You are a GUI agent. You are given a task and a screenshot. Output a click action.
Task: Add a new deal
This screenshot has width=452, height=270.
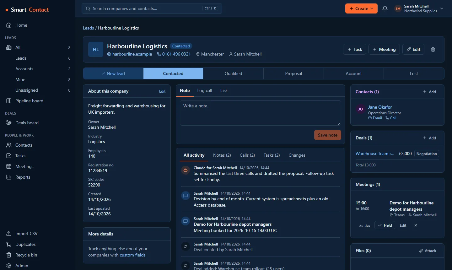coord(429,138)
